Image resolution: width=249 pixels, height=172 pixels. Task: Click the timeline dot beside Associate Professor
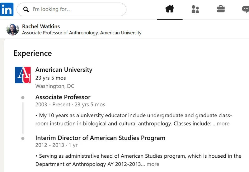[x=23, y=98]
